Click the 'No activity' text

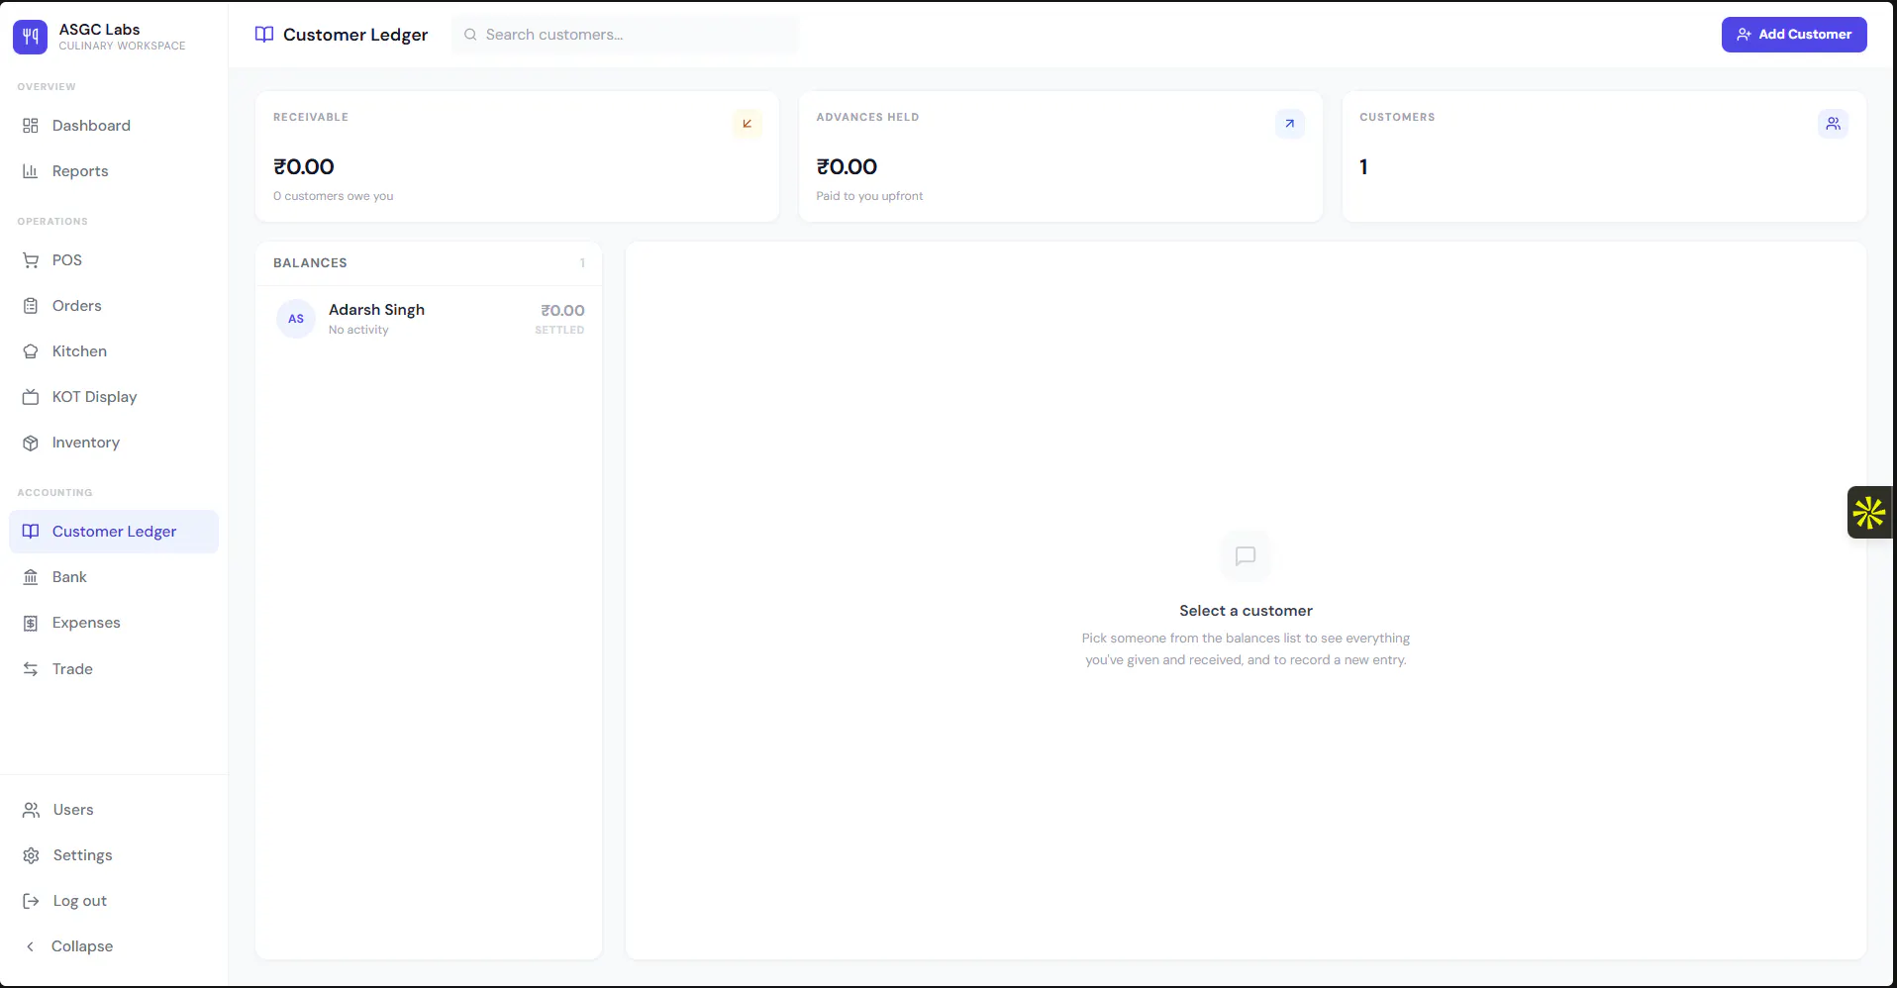coord(358,330)
